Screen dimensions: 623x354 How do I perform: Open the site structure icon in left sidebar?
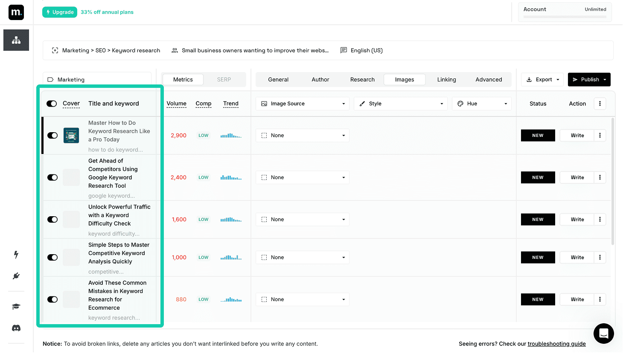[16, 40]
